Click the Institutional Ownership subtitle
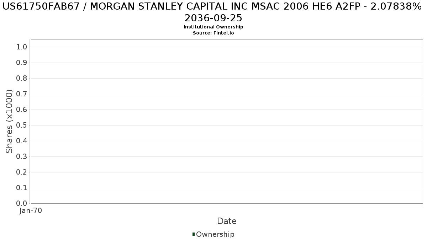Viewport: 427px width, 240px height. coord(213,27)
